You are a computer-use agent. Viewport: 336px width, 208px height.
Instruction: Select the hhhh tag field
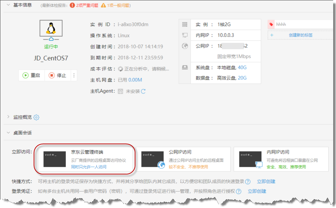[x=304, y=24]
